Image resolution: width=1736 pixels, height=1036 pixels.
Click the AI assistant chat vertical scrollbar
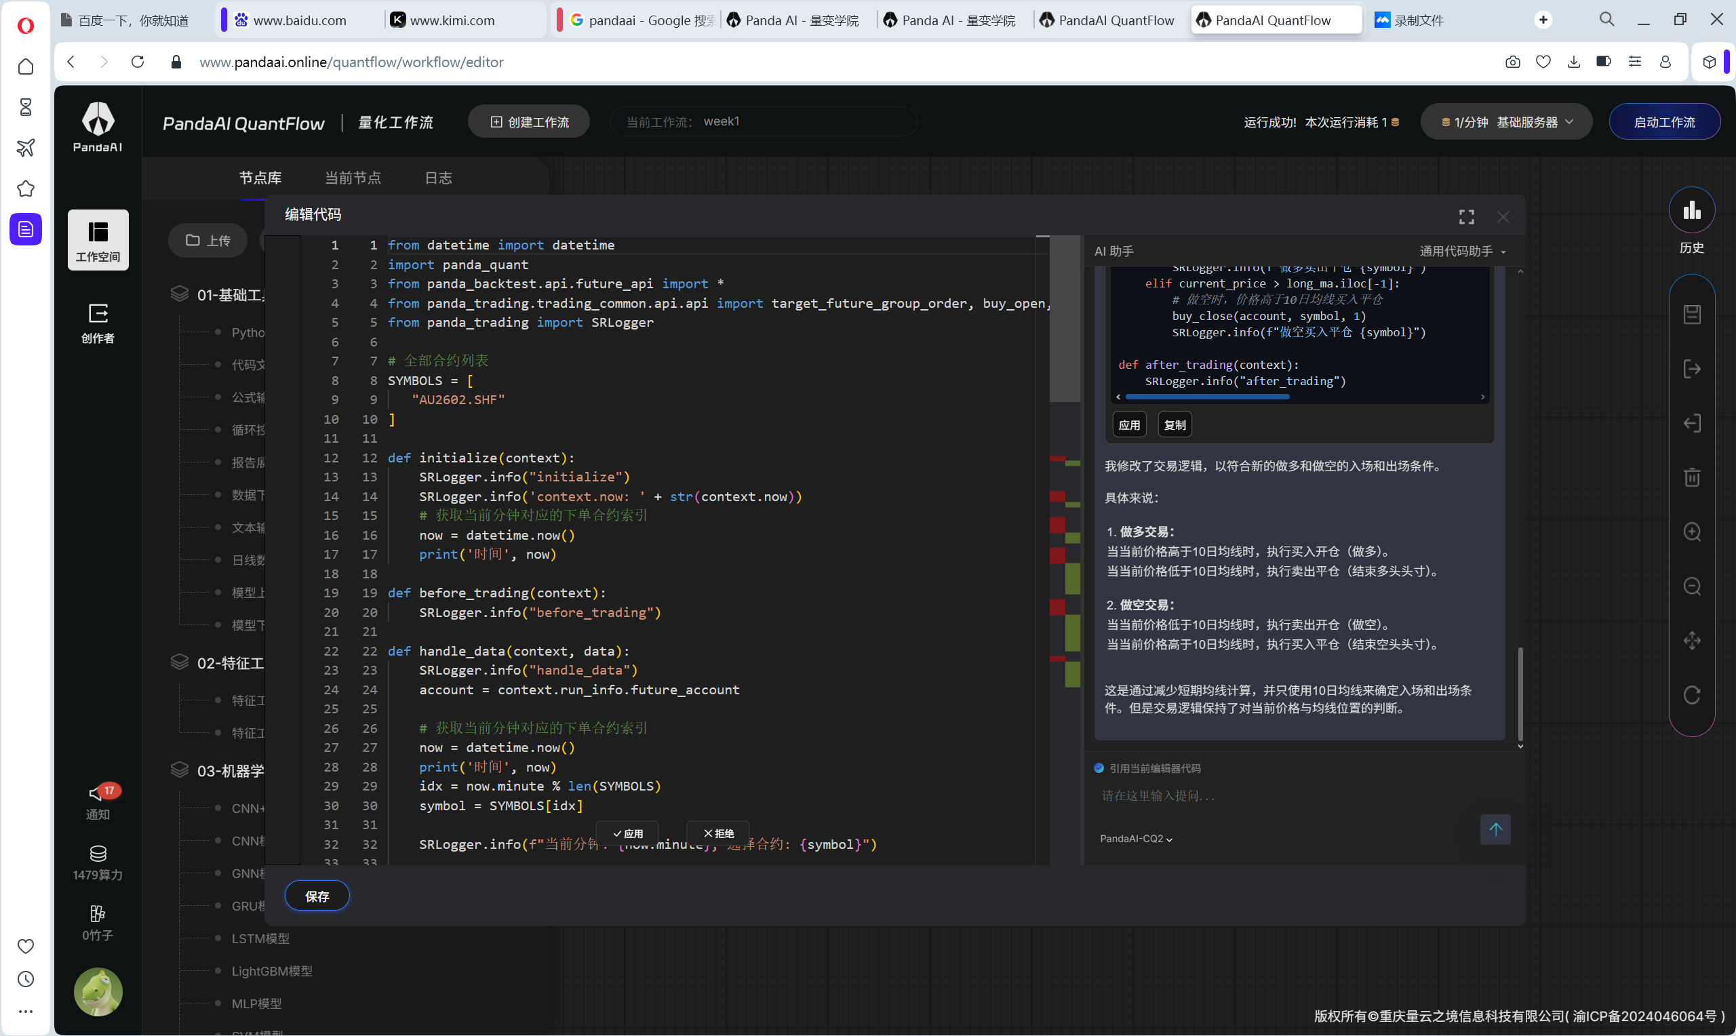1520,695
